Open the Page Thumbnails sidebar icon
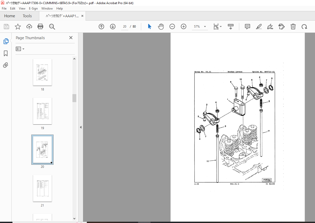315x223 pixels. (6, 41)
